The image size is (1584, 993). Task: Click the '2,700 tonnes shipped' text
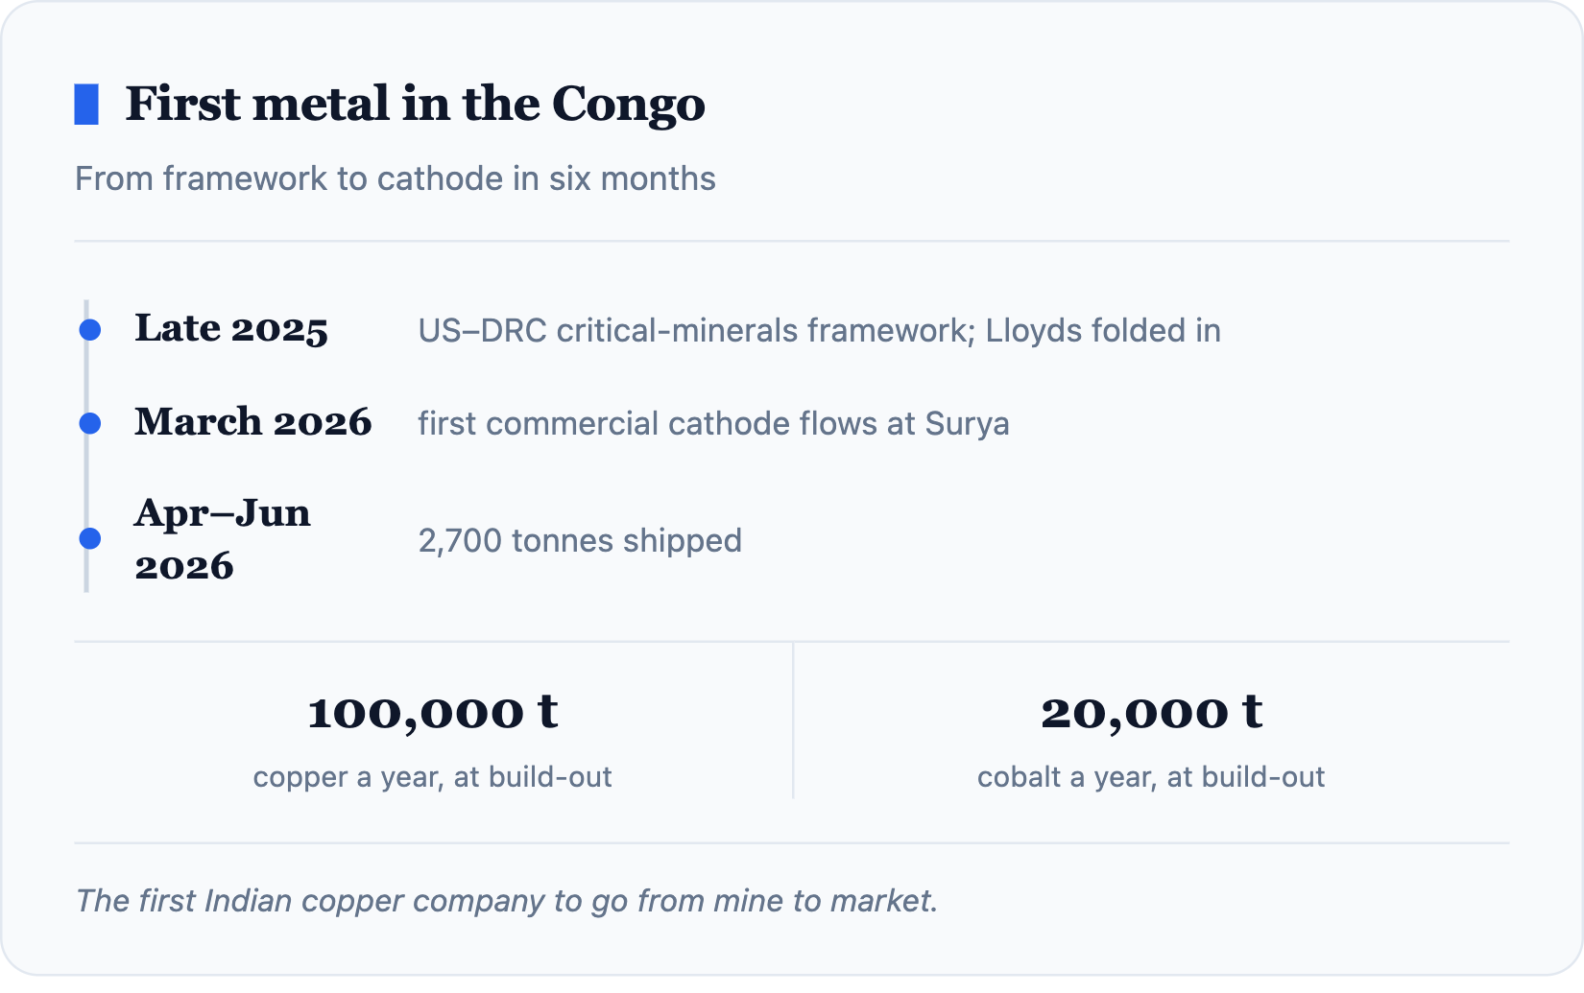tap(580, 540)
